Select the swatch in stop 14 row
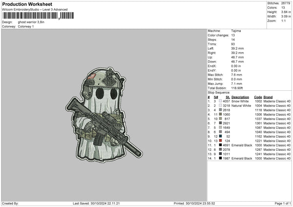Image resolution: width=293 pixels, height=207 pixels. coord(220,158)
